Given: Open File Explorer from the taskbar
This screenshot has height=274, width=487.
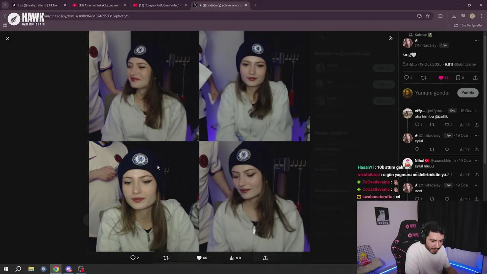Looking at the screenshot, I should click(x=31, y=269).
